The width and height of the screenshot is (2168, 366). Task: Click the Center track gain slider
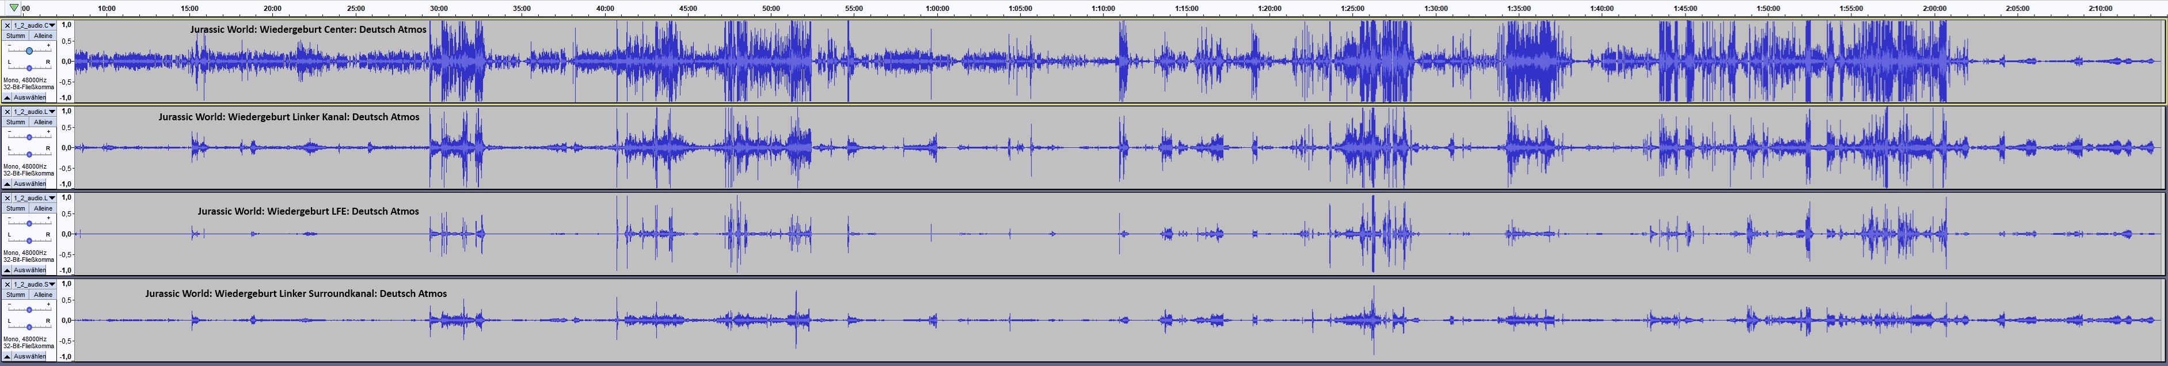[29, 51]
